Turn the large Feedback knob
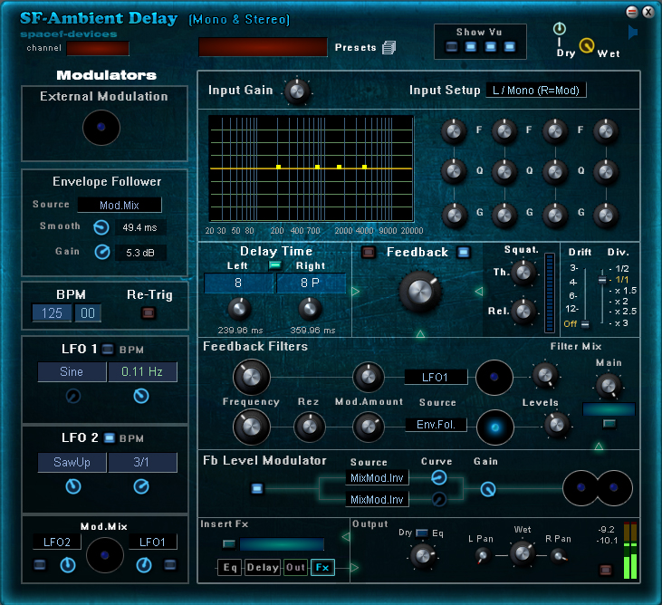The height and width of the screenshot is (605, 662). 419,292
